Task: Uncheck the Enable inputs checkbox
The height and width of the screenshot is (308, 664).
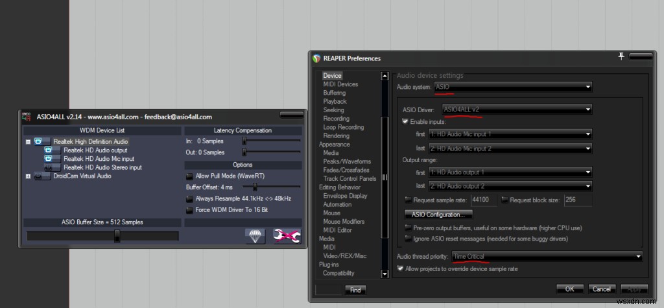Action: pyautogui.click(x=405, y=122)
